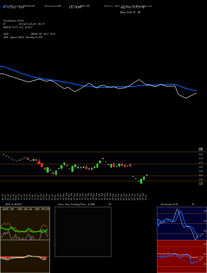Click the 4.97 price axis label

[x=200, y=163]
